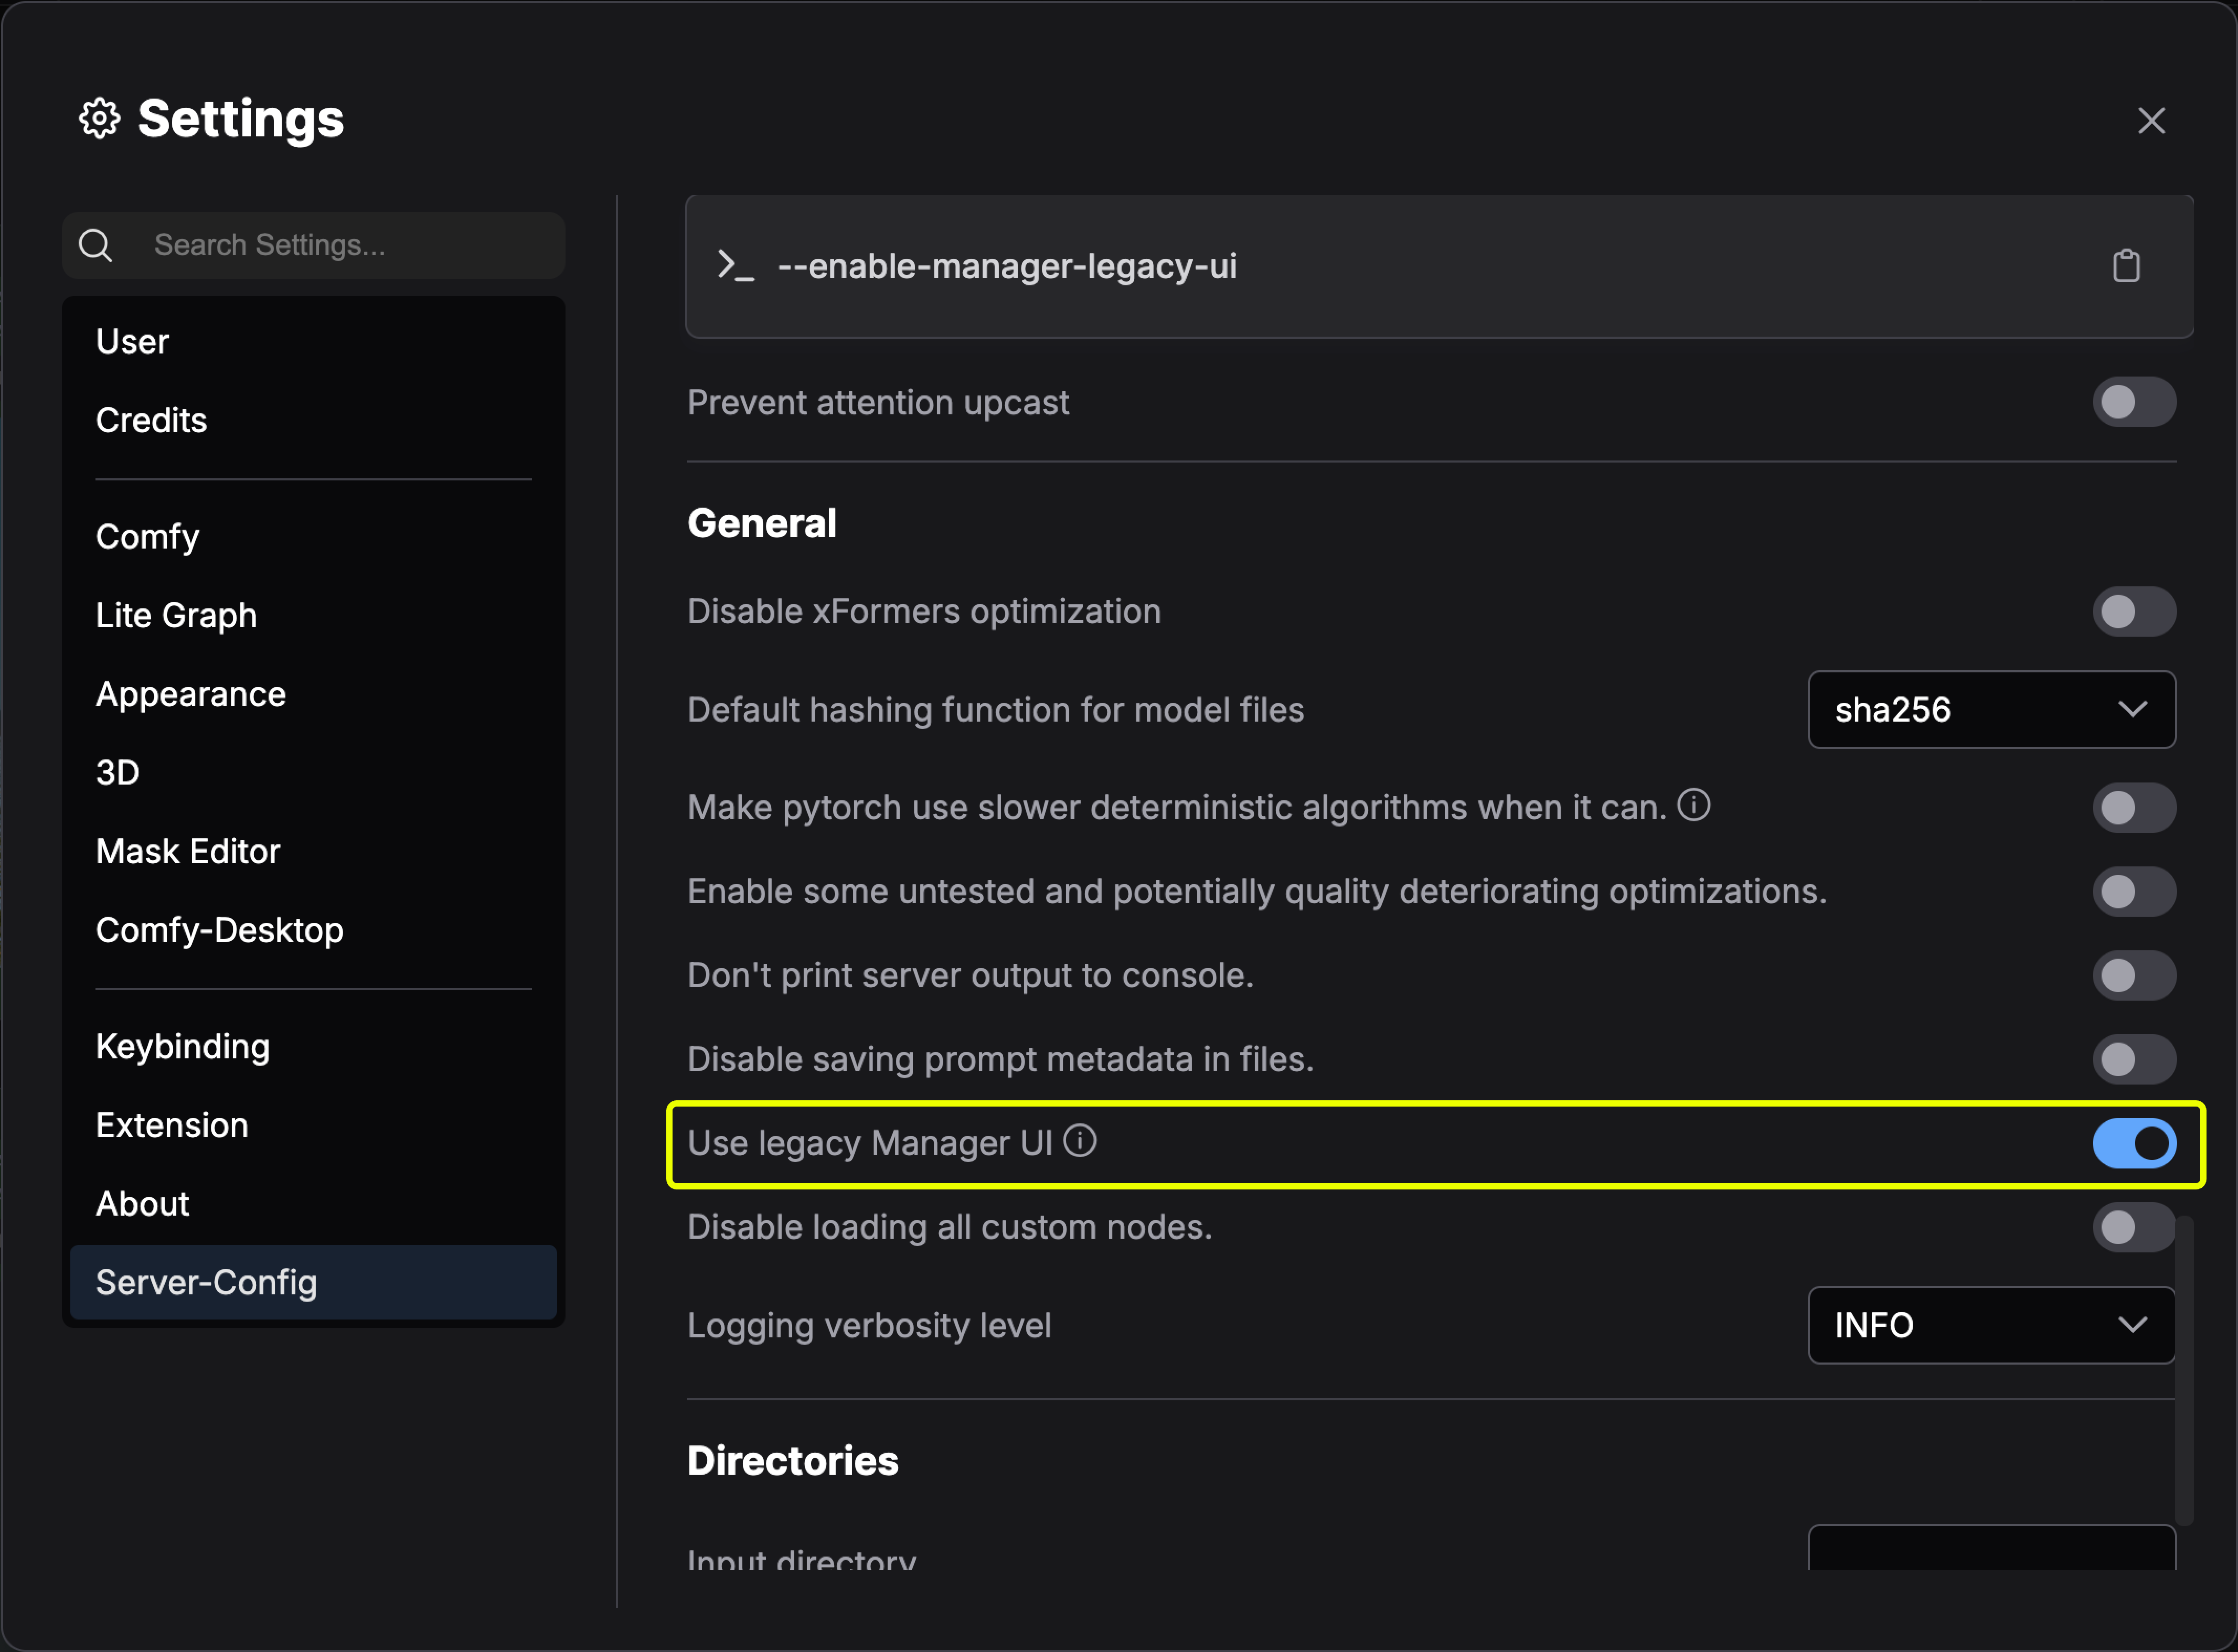Open the Mask Editor settings section

[187, 851]
